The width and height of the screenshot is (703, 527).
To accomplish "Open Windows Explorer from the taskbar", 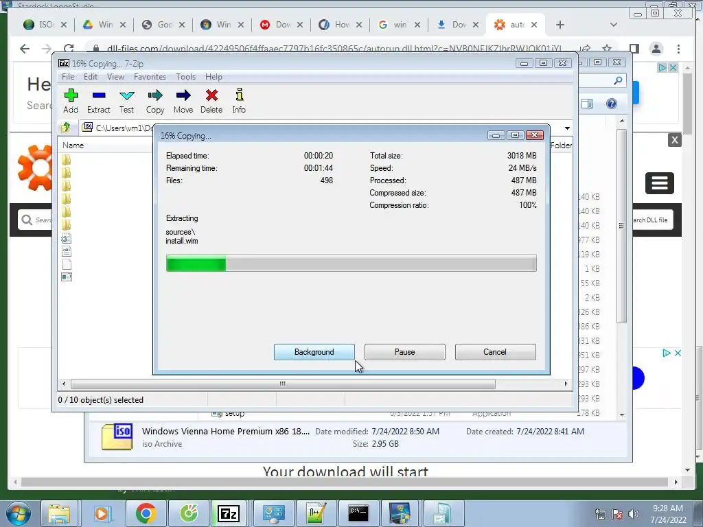I will [x=59, y=513].
